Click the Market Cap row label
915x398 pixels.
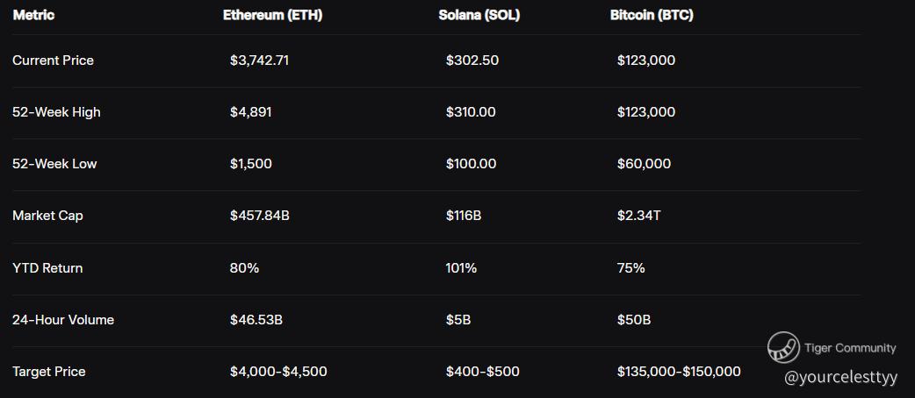[x=47, y=216]
